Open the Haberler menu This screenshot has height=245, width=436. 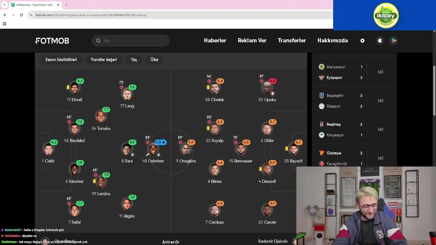(215, 40)
